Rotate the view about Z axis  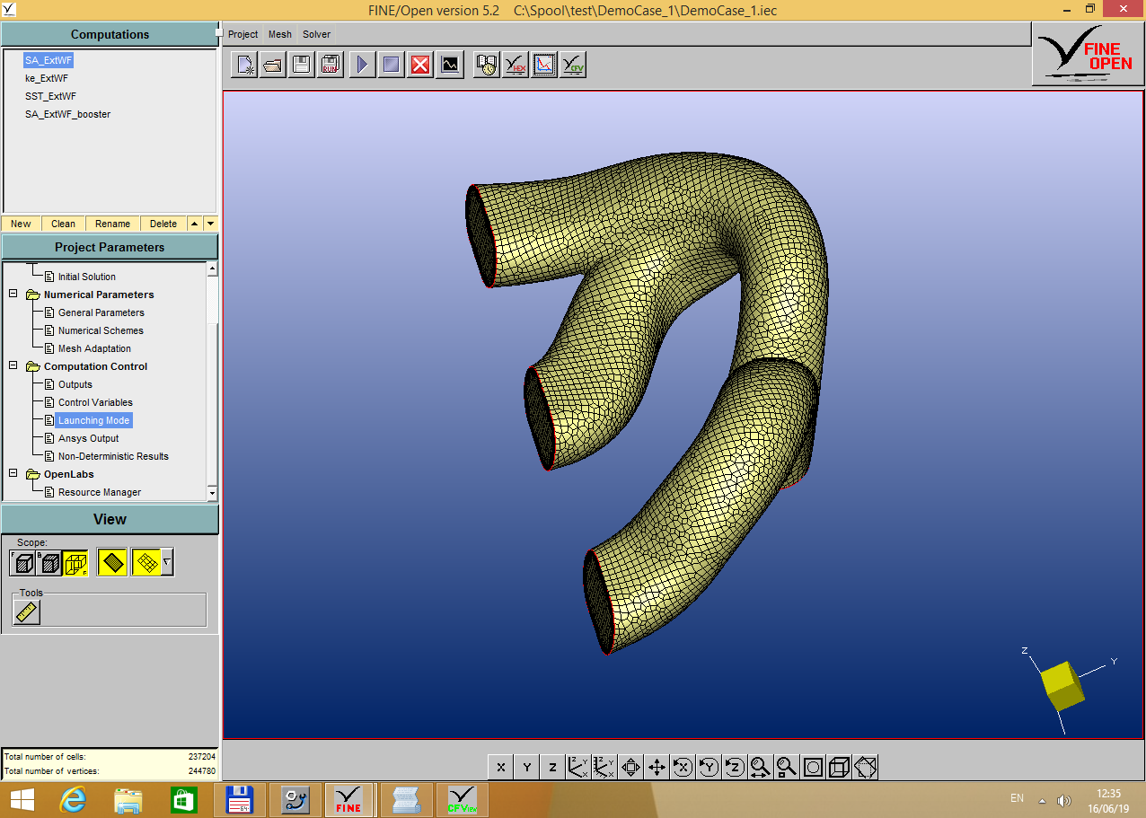point(736,767)
